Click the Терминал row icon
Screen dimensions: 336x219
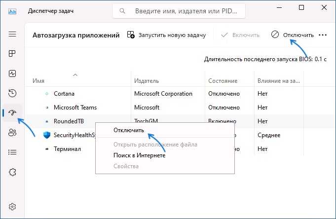[47, 149]
